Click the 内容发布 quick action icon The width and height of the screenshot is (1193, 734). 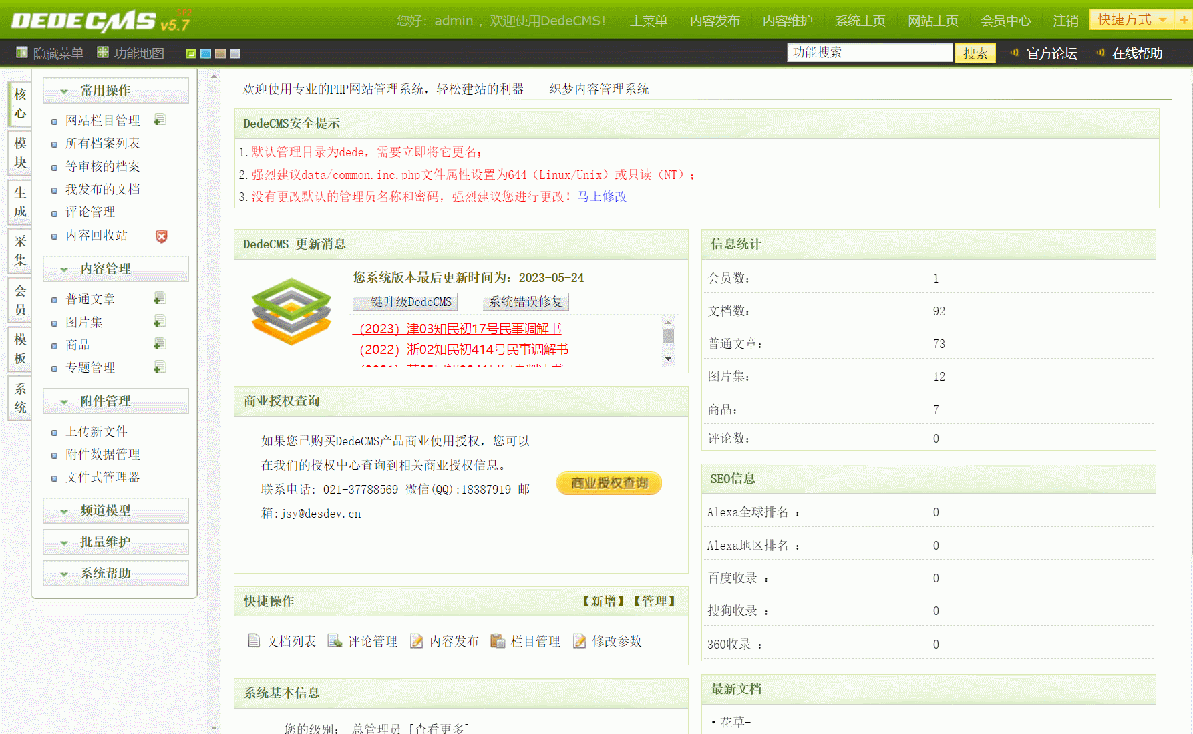[x=416, y=640]
